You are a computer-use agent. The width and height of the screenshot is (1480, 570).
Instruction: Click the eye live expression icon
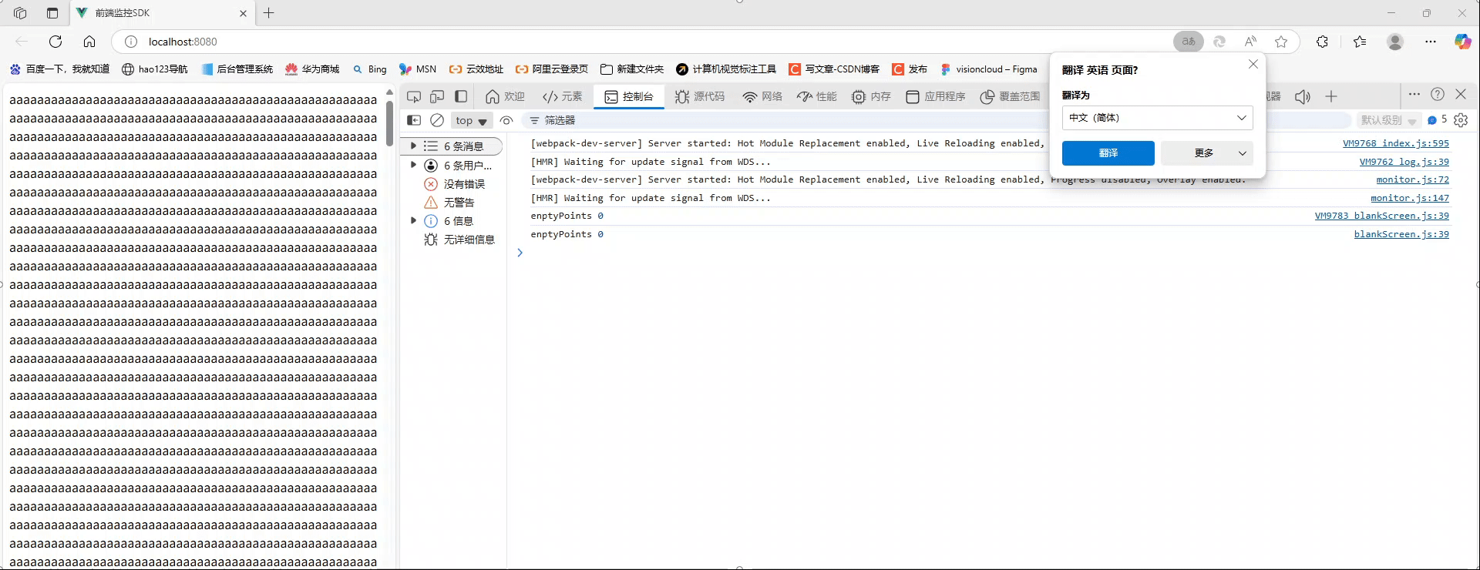coord(506,120)
